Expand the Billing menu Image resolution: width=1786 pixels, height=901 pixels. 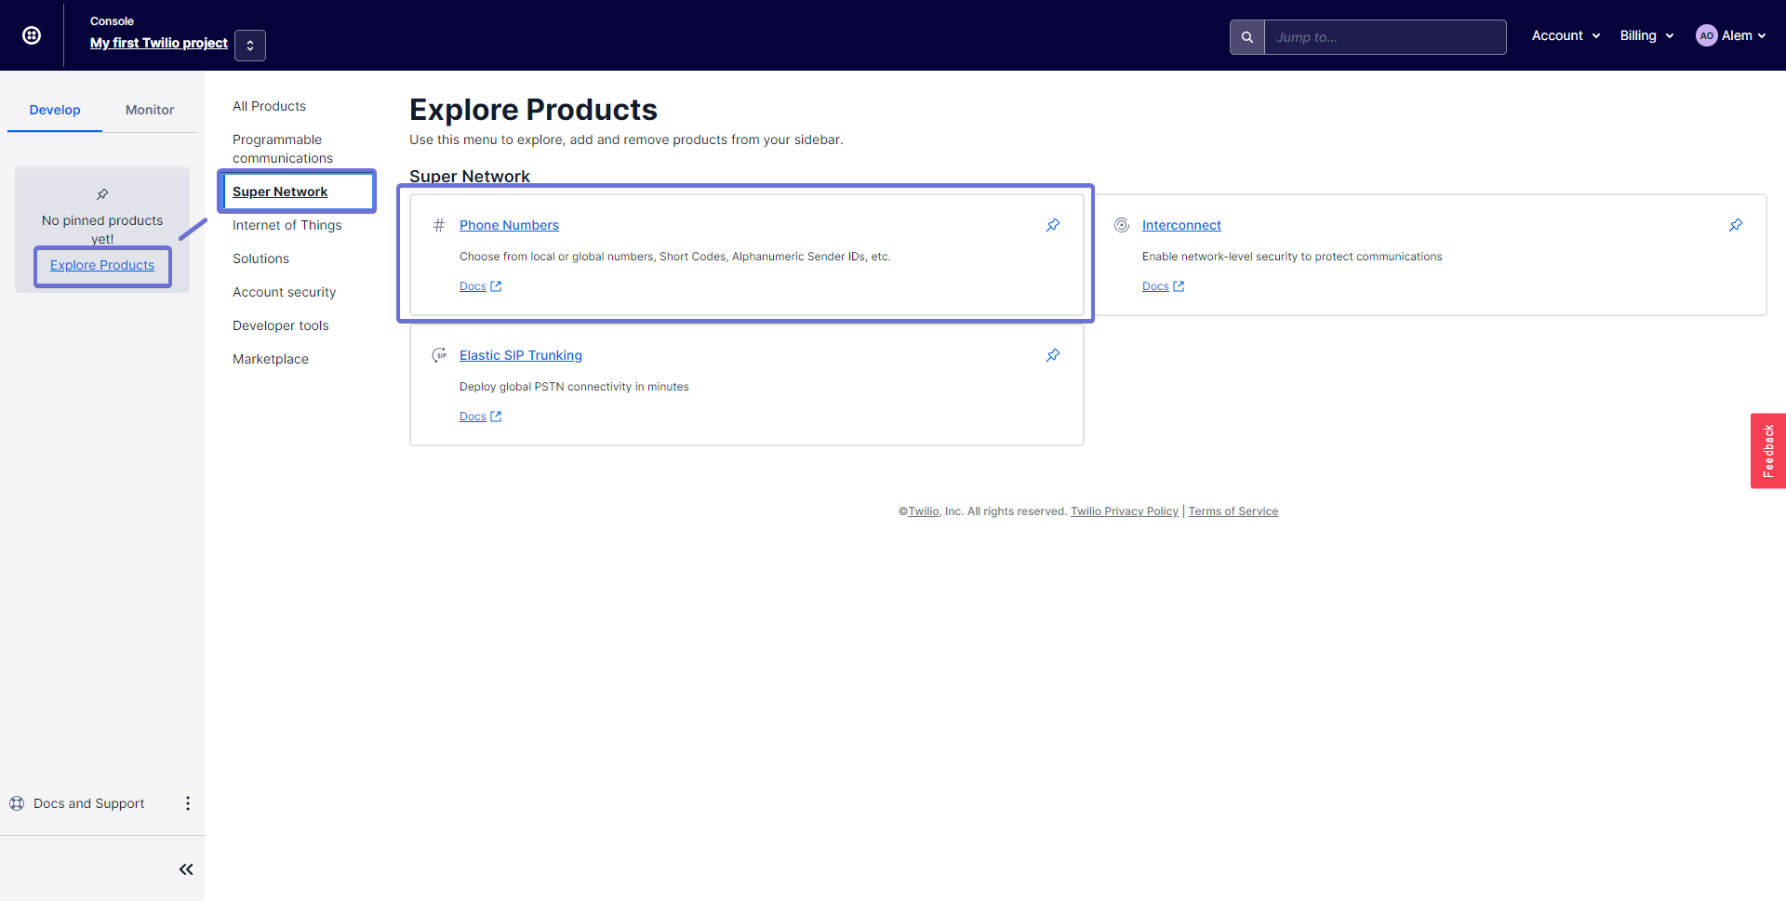coord(1646,35)
